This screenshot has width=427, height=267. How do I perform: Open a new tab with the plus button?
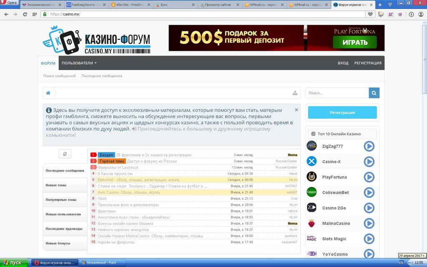click(380, 5)
